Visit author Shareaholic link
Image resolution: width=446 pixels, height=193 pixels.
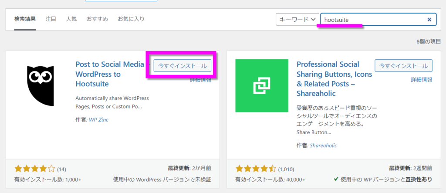click(324, 146)
